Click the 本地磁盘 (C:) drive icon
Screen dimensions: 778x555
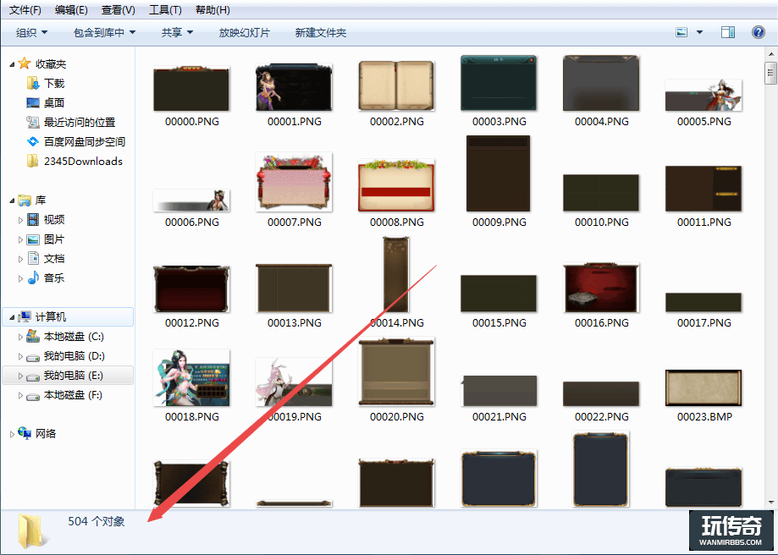[33, 336]
